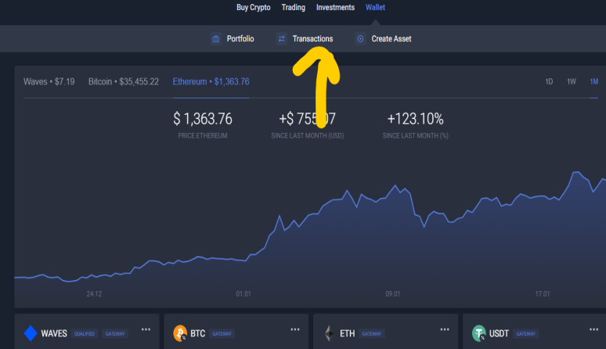Click the Portfolio briefcase icon
The width and height of the screenshot is (606, 349).
point(215,38)
